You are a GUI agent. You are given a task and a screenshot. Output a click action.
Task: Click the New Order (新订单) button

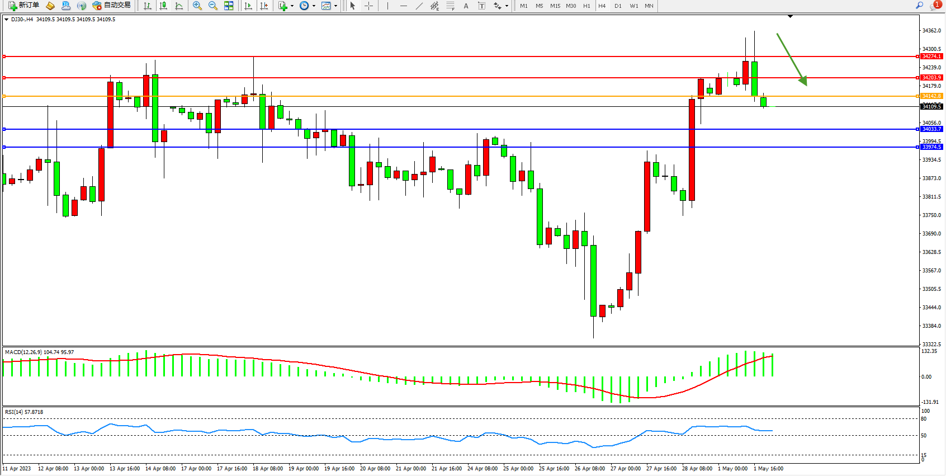(x=23, y=6)
